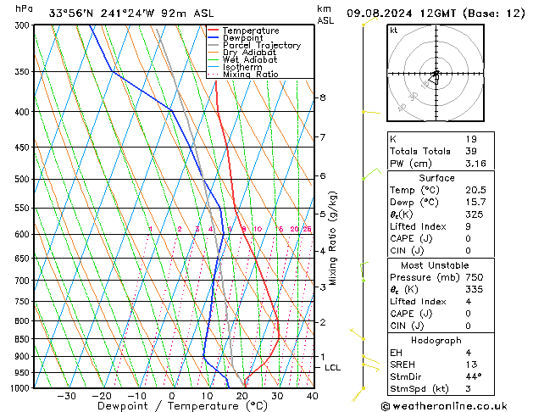
Task: Click the Mixing Ratio (g/kg) vertical axis label
Action: [332, 238]
